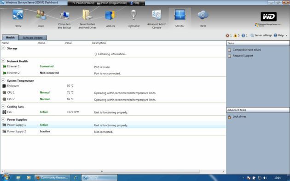This screenshot has height=181, width=290.
Task: Show hidden tray icons arrow
Action: coord(243,178)
